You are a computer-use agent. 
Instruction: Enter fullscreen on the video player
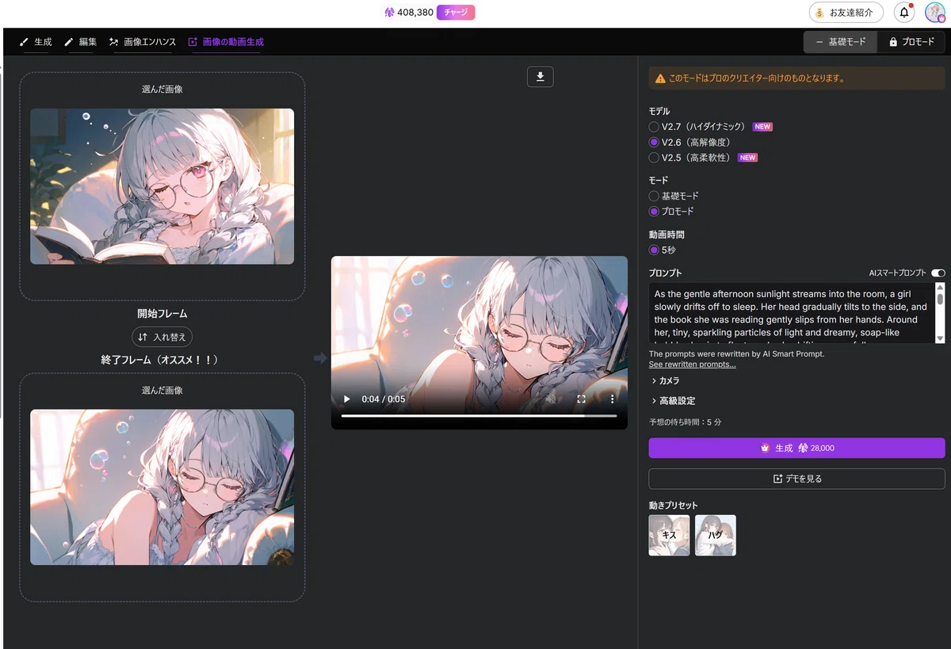point(581,399)
